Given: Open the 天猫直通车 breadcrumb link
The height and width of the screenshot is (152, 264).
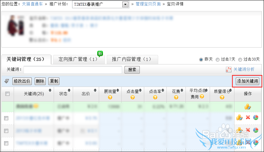Looking at the screenshot, I should 32,4.
